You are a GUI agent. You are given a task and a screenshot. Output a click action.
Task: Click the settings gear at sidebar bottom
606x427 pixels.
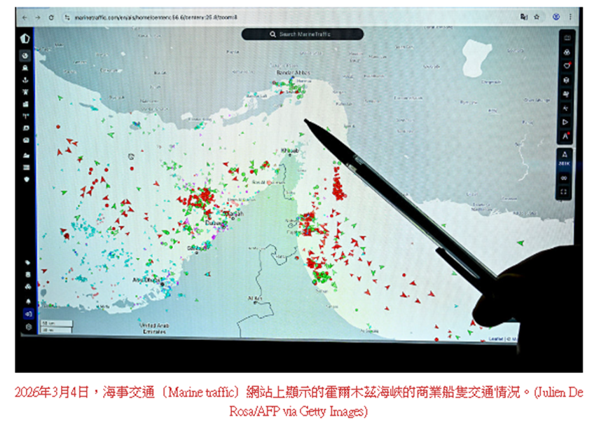29,327
